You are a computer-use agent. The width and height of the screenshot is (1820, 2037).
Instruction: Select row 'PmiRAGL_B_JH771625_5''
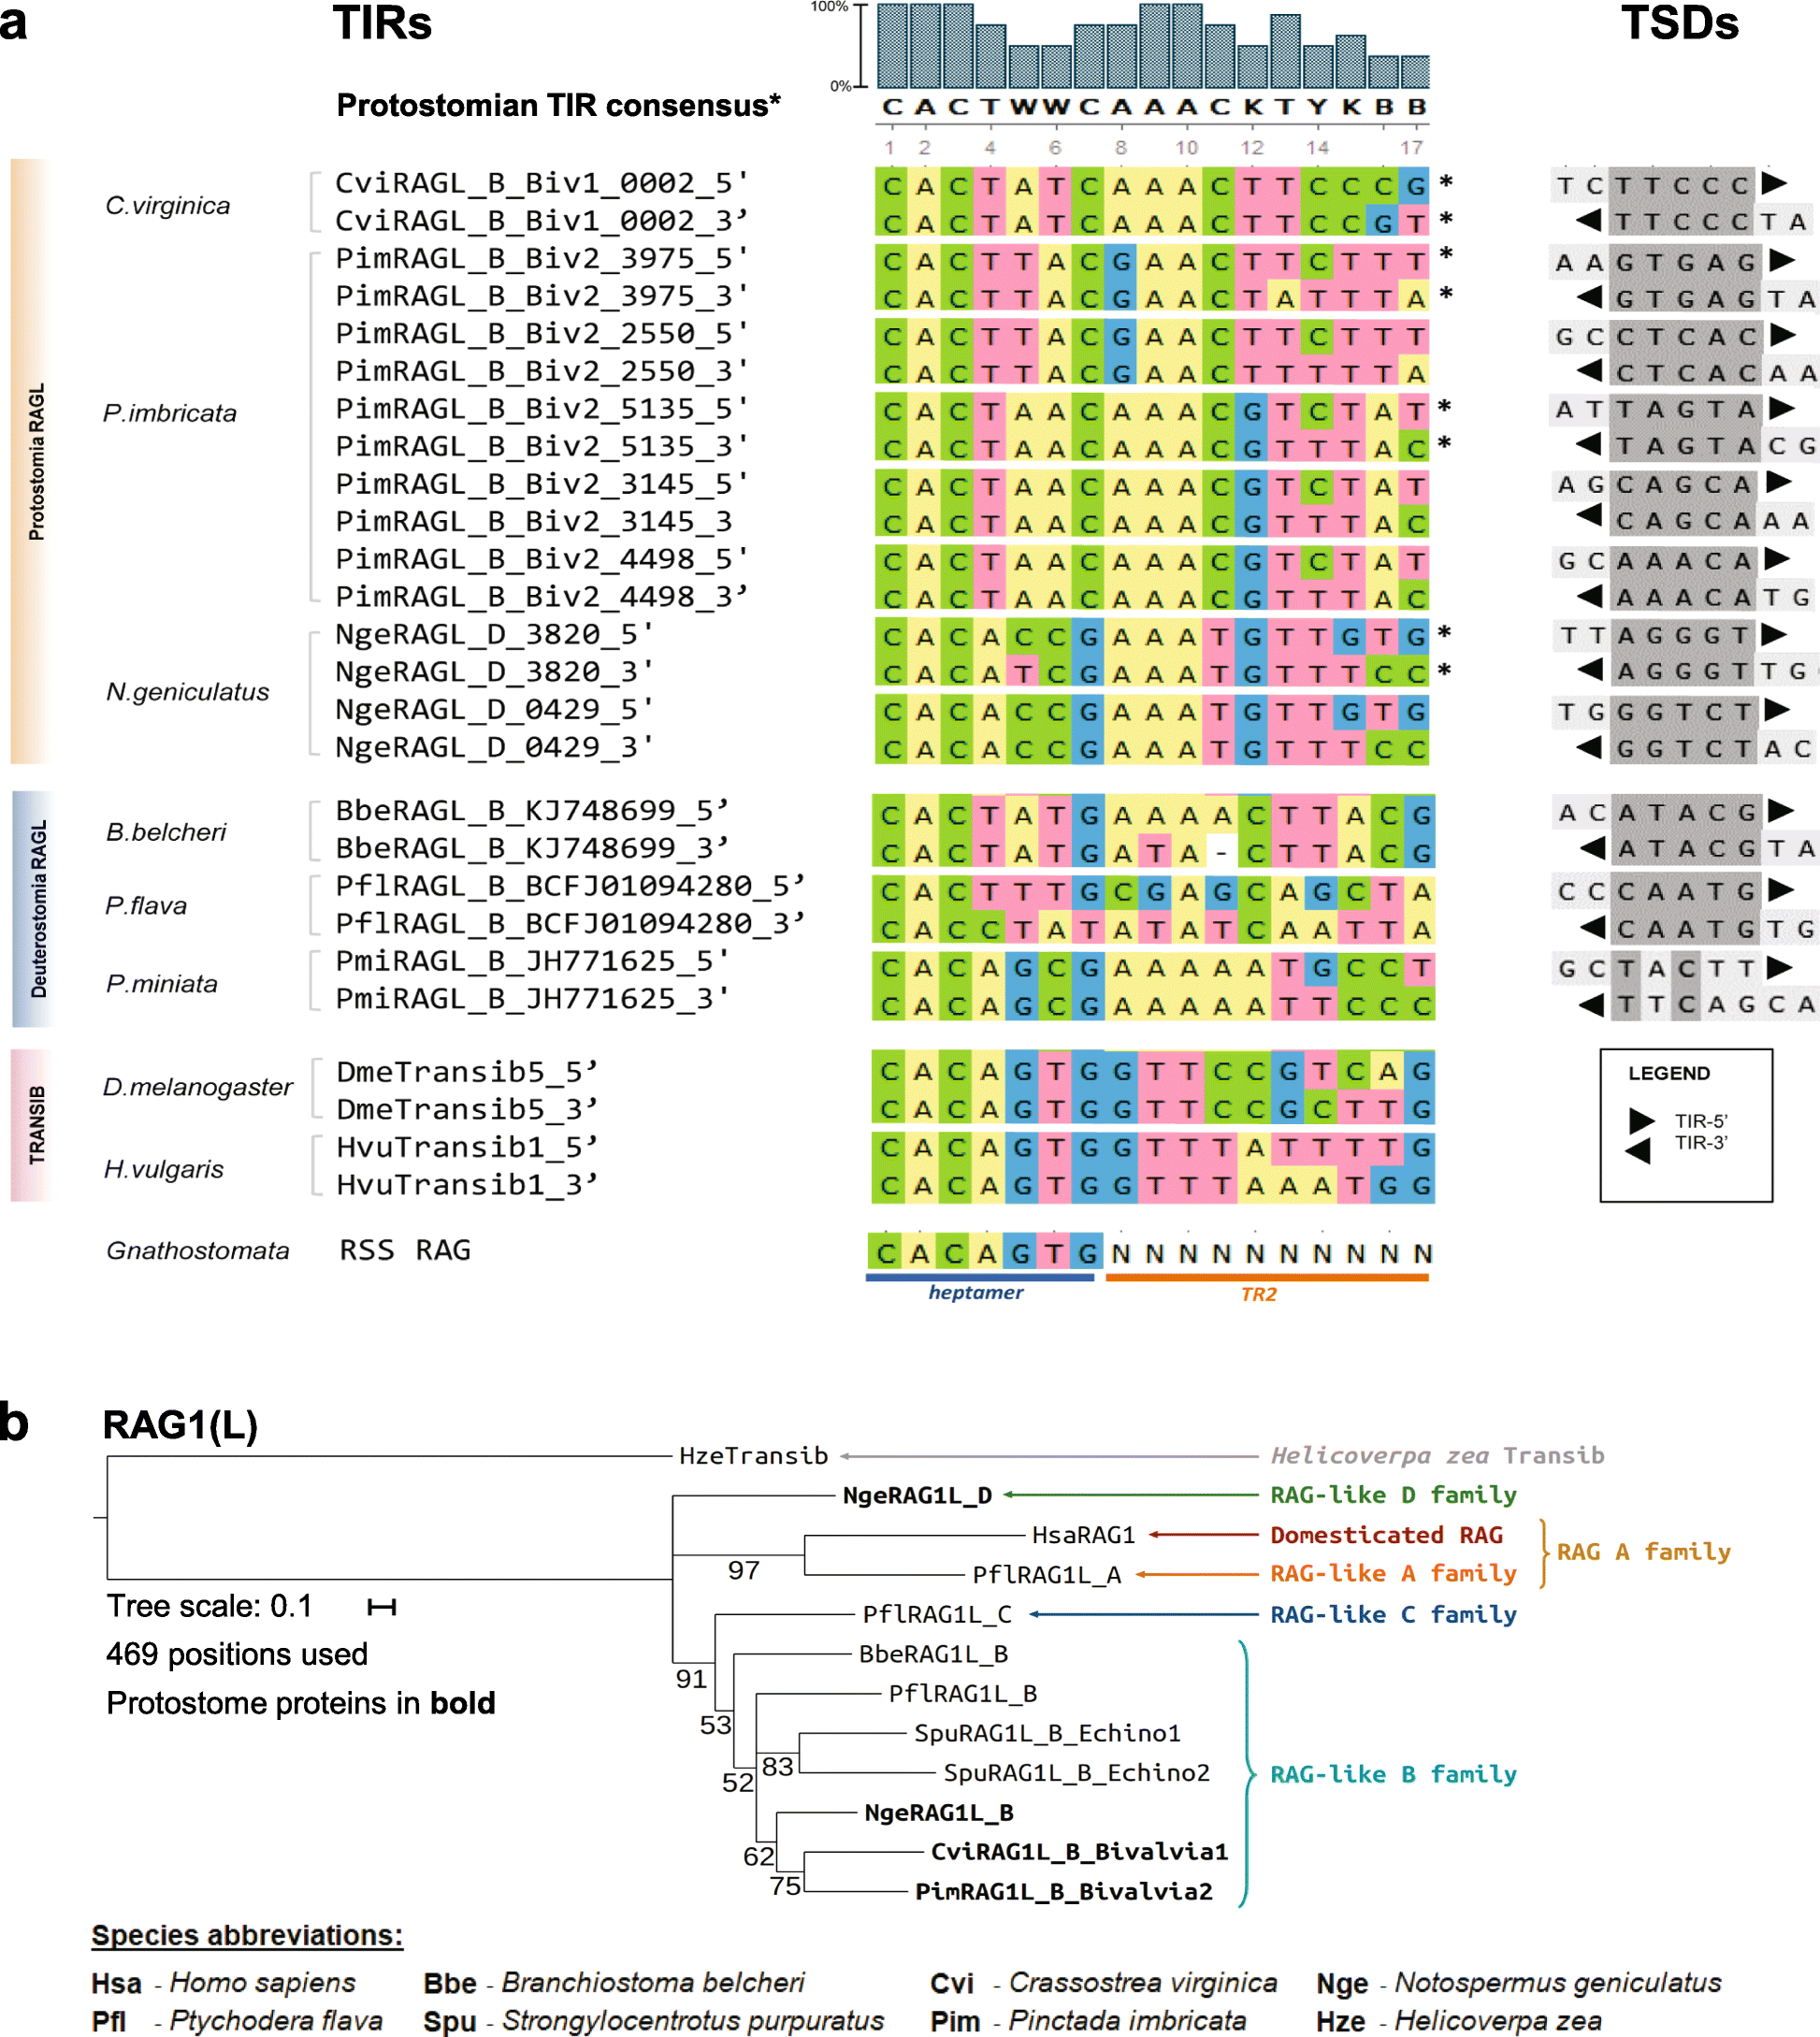tap(532, 961)
